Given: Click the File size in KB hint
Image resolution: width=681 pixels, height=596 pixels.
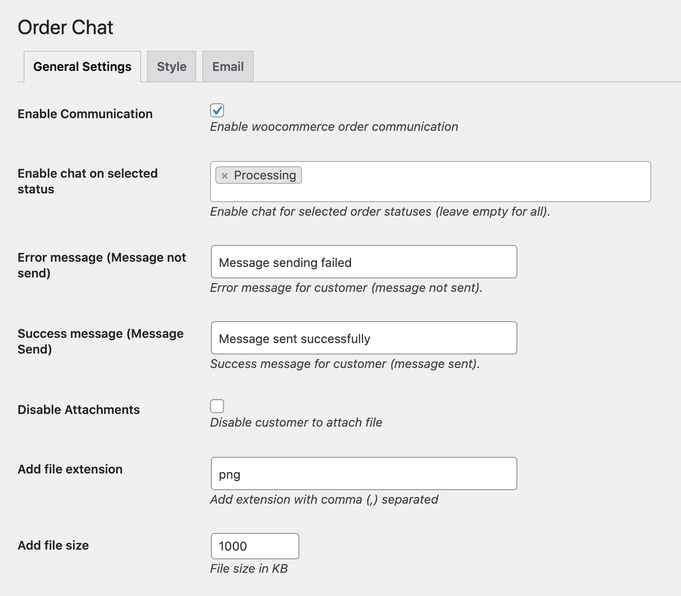Looking at the screenshot, I should [x=249, y=568].
